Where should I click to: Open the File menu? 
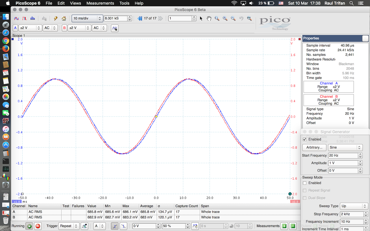pyautogui.click(x=49, y=3)
